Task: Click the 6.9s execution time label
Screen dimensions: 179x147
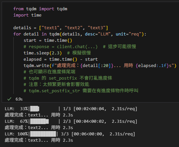Action: click(x=19, y=99)
